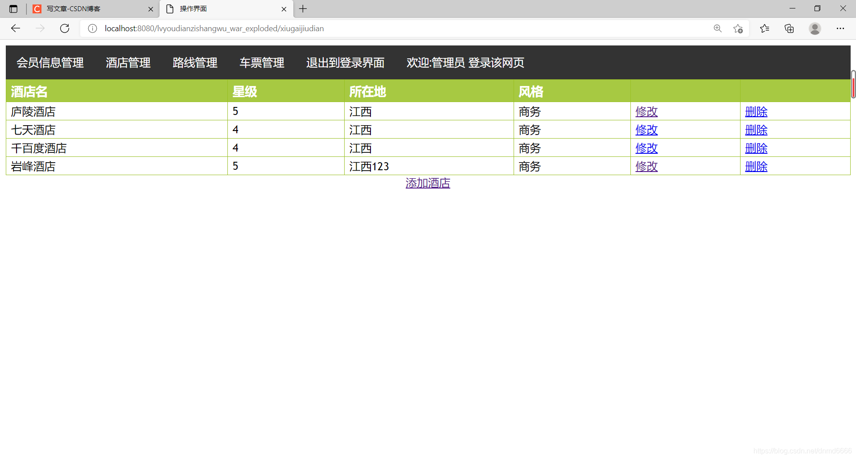Click the browser forward arrow
The height and width of the screenshot is (459, 856).
pos(40,29)
